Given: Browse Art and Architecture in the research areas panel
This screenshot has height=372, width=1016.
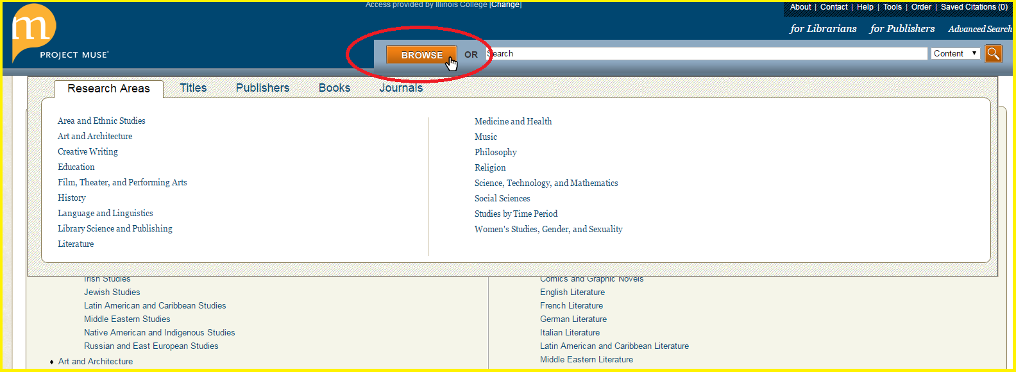Looking at the screenshot, I should [95, 136].
